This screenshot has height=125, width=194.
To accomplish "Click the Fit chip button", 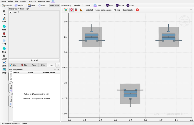I will (x=117, y=10).
